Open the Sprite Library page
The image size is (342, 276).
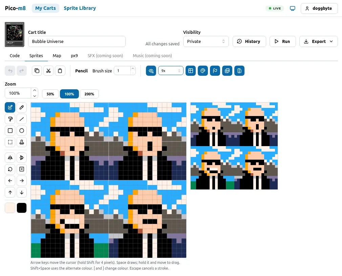[80, 8]
